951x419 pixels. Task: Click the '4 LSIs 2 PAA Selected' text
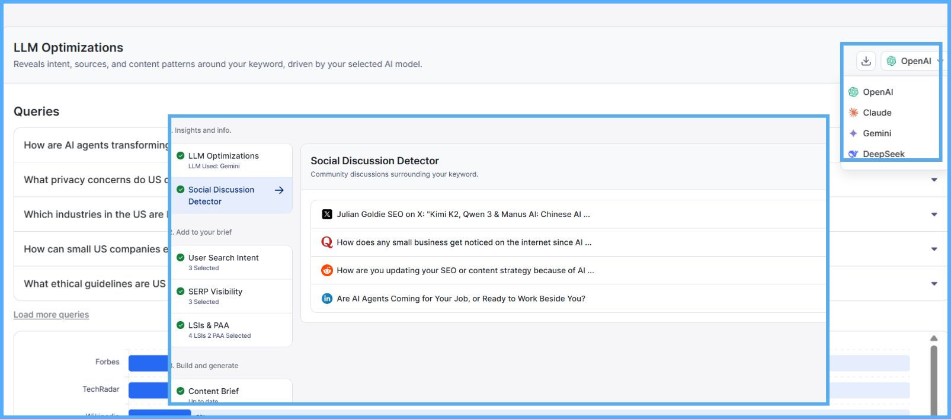click(x=219, y=336)
